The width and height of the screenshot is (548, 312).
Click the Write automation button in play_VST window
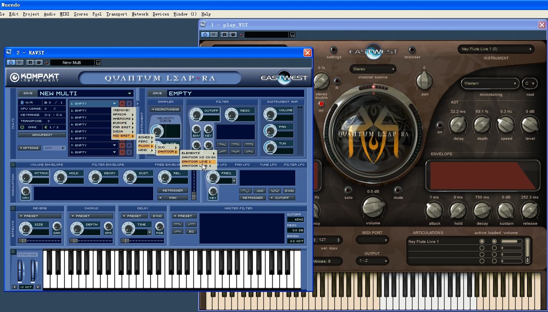[x=233, y=35]
